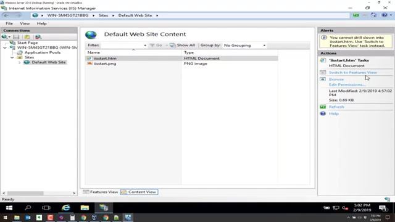This screenshot has width=395, height=222.
Task: Open File Explorer from the VM taskbar
Action: (x=85, y=208)
